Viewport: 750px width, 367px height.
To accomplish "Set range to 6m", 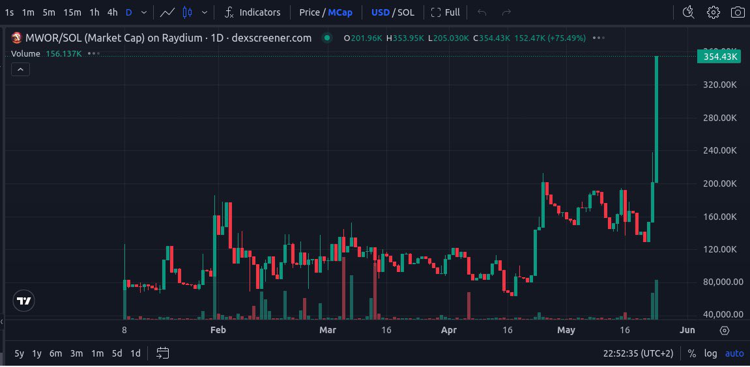I will coord(56,353).
